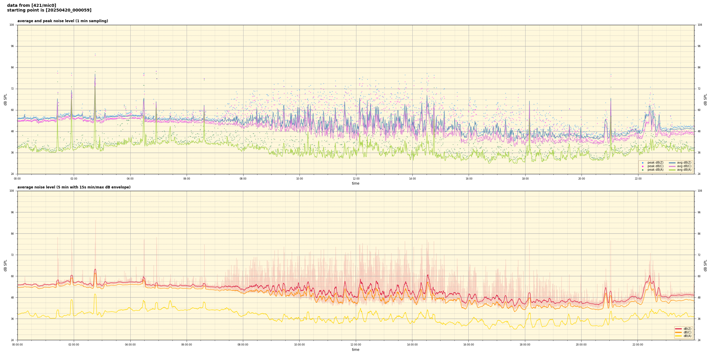
Task: Click the 12:00 tick label on top chart
Action: (356, 179)
